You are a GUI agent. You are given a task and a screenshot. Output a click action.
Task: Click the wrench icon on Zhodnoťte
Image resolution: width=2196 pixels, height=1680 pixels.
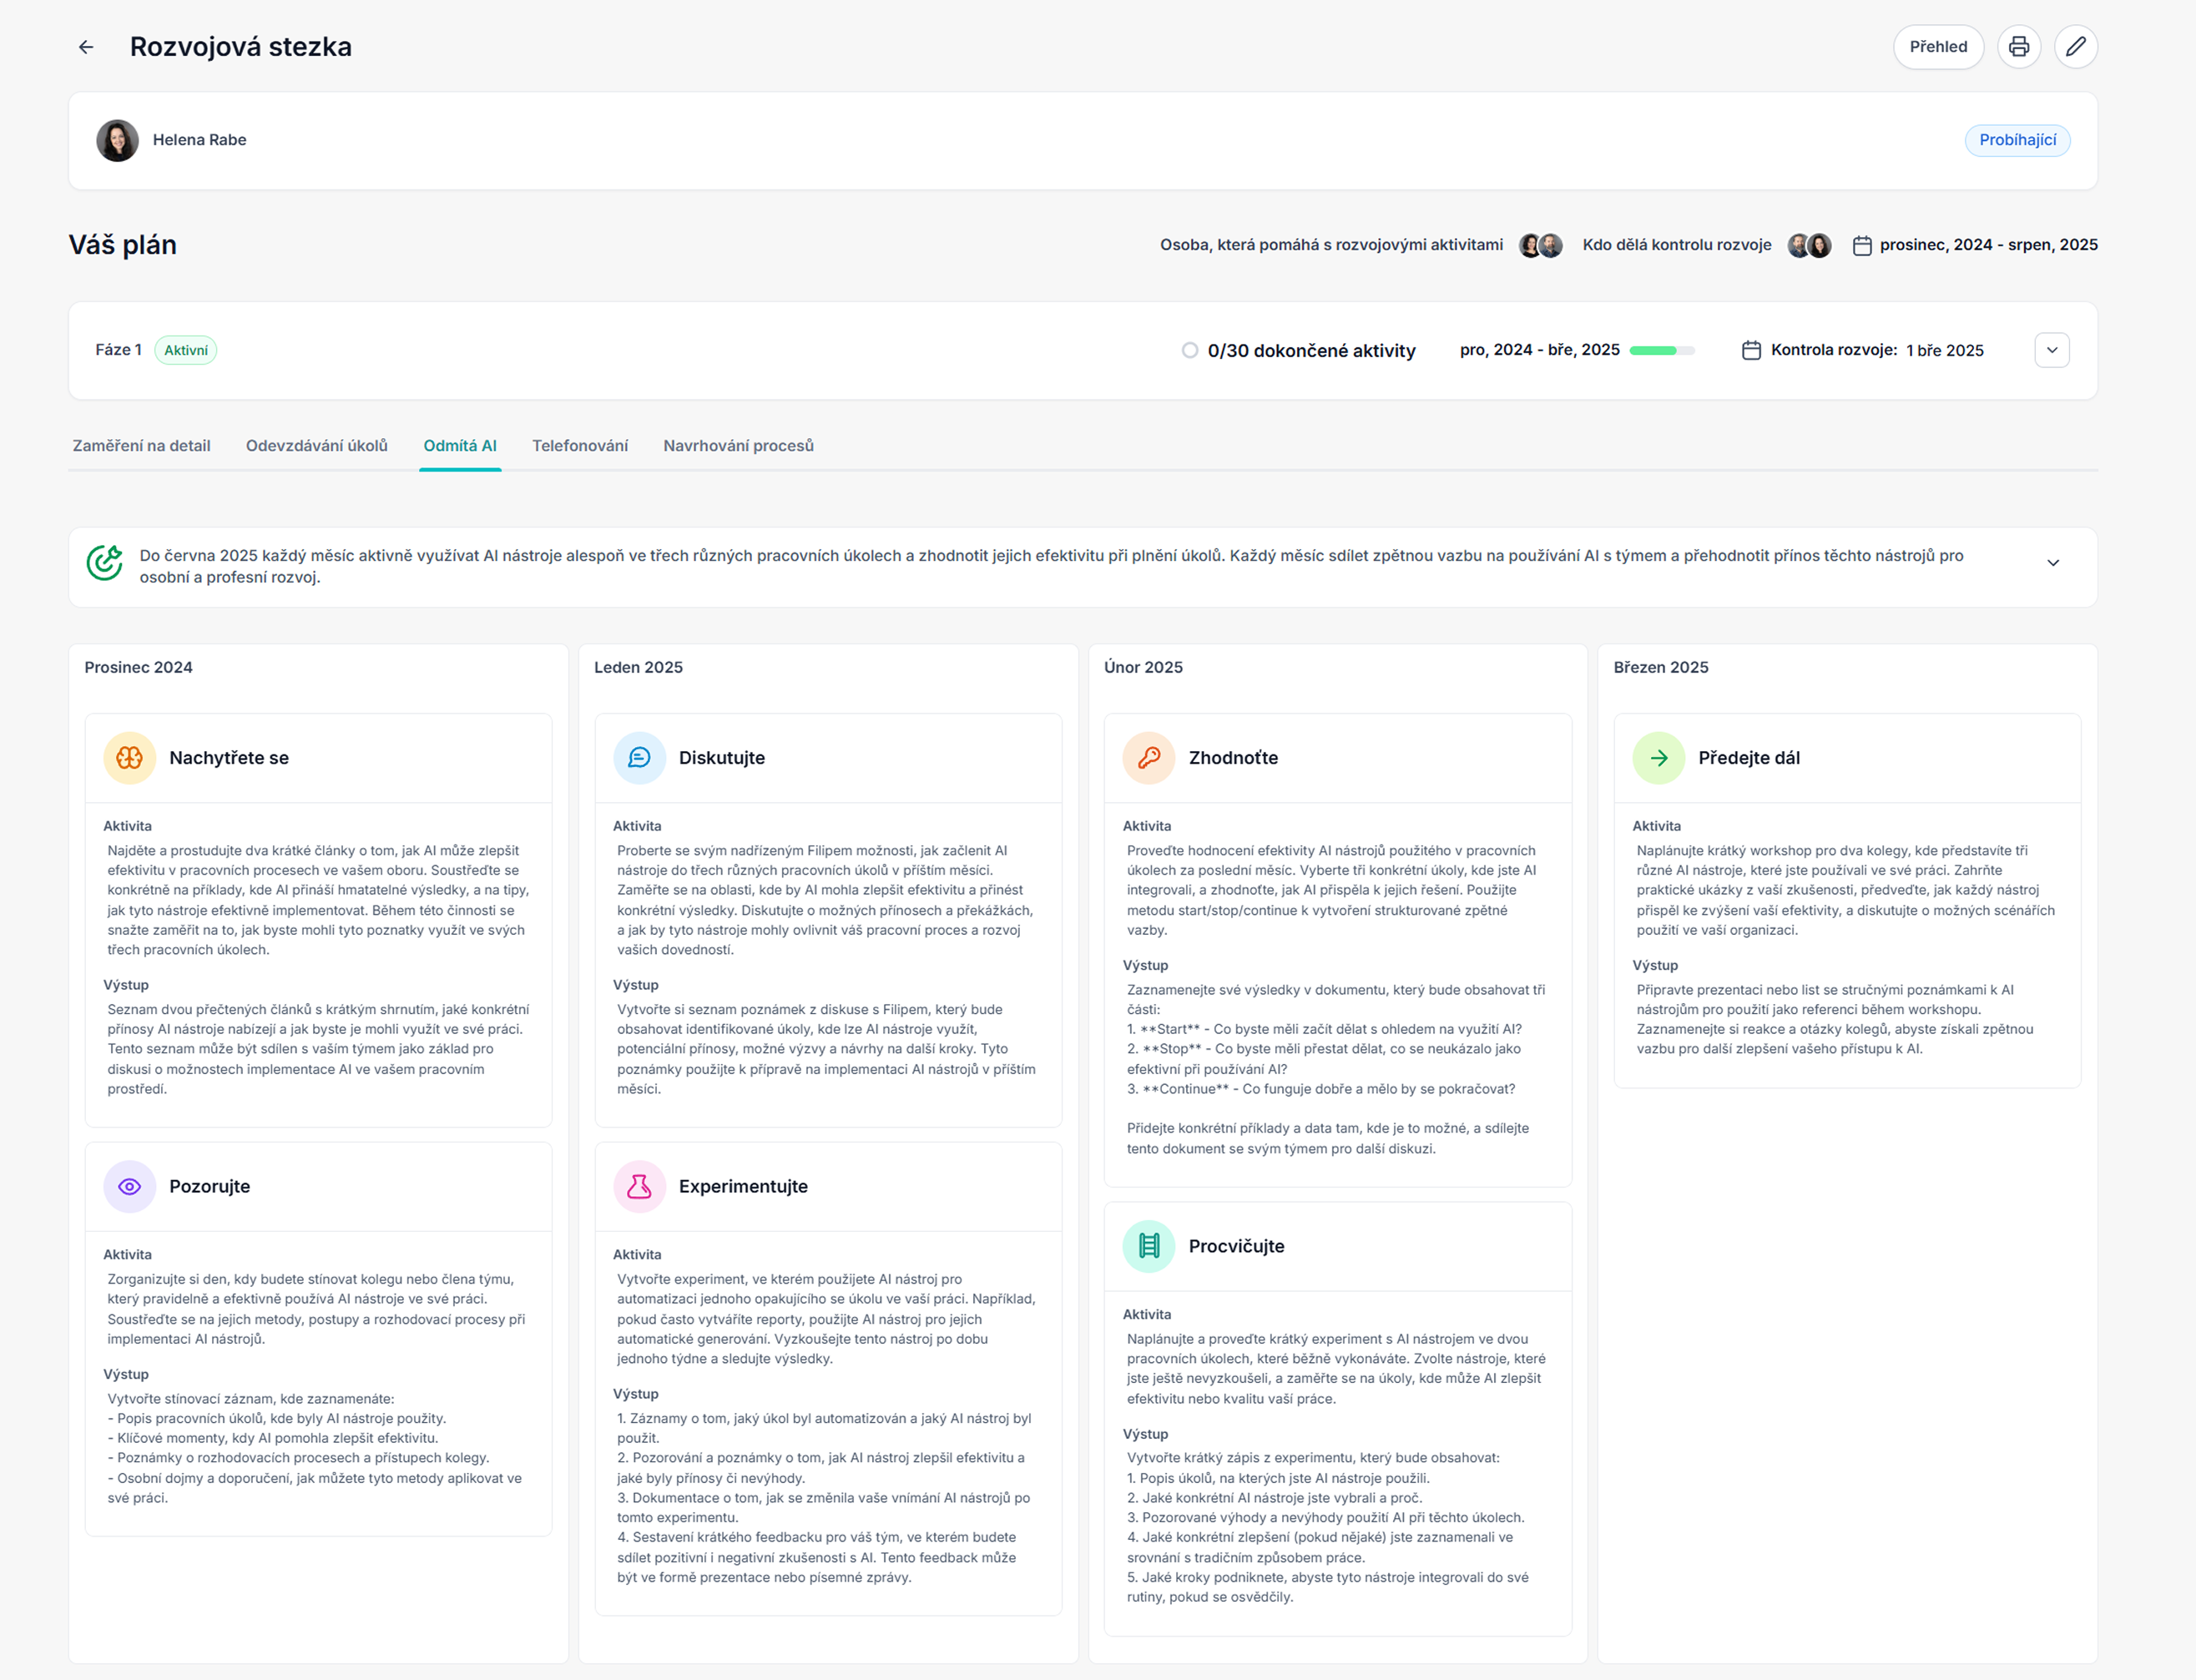1148,758
